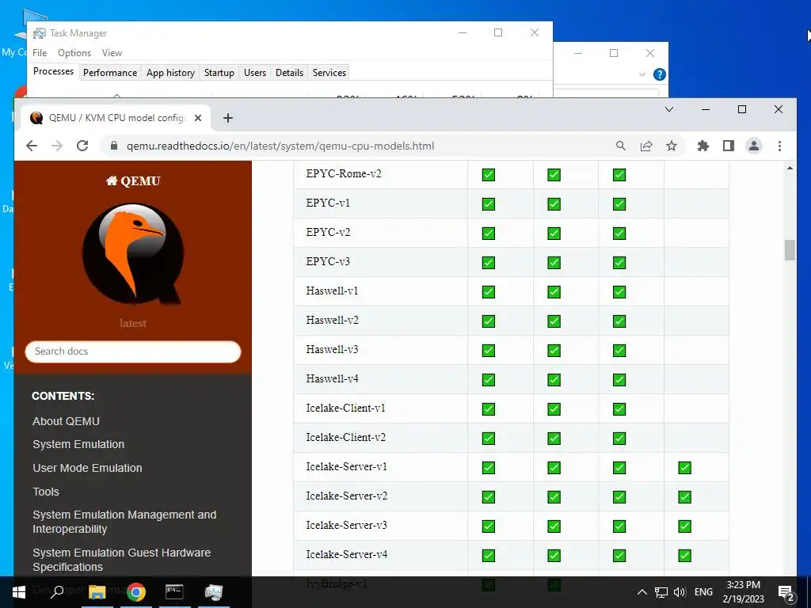
Task: Open System Emulation Guest Hardware Specifications
Action: tap(121, 560)
